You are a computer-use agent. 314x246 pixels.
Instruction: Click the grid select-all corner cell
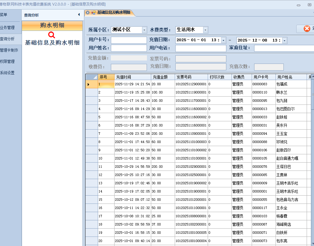coord(91,77)
